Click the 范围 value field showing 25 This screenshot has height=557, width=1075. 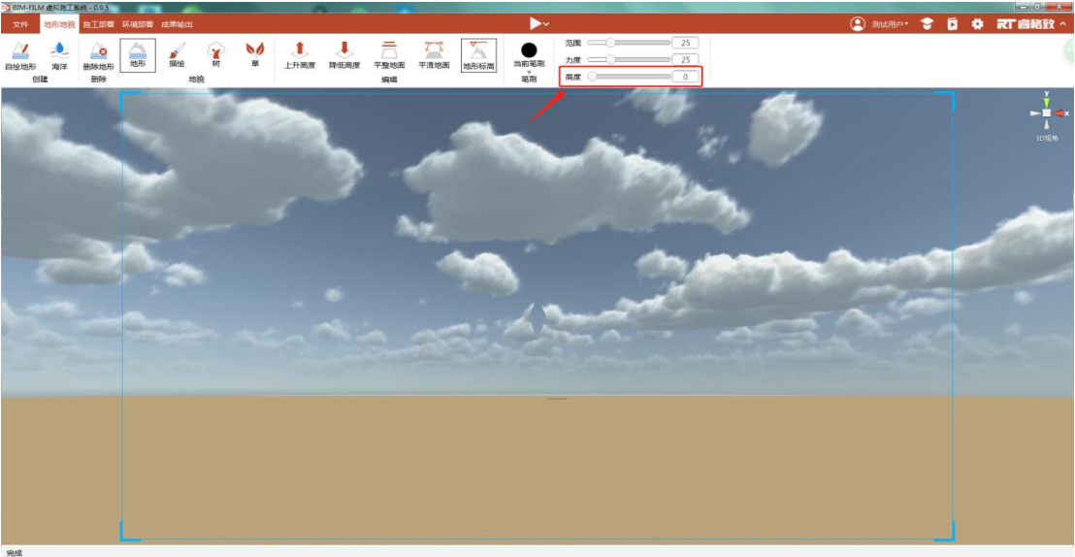[686, 43]
